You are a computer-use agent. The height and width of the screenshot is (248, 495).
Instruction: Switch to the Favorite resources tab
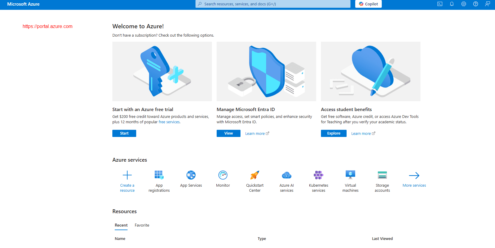pos(142,225)
